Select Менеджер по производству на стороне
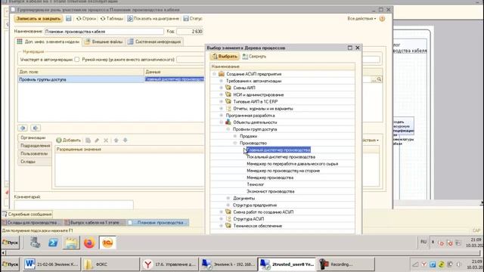484x272 pixels. pos(283,171)
